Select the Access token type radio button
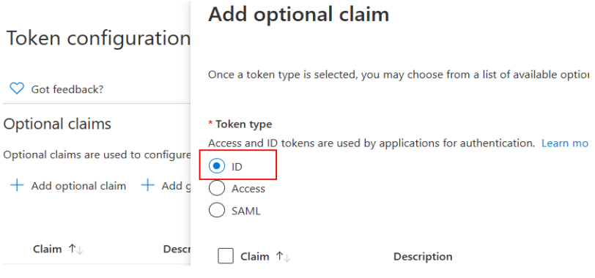Screen dimensions: 595x278 (x=217, y=188)
